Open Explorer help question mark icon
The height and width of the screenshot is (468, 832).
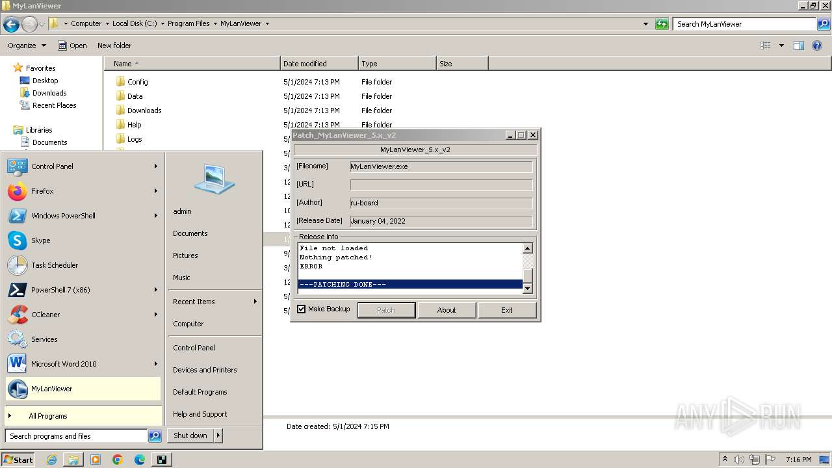pos(817,45)
